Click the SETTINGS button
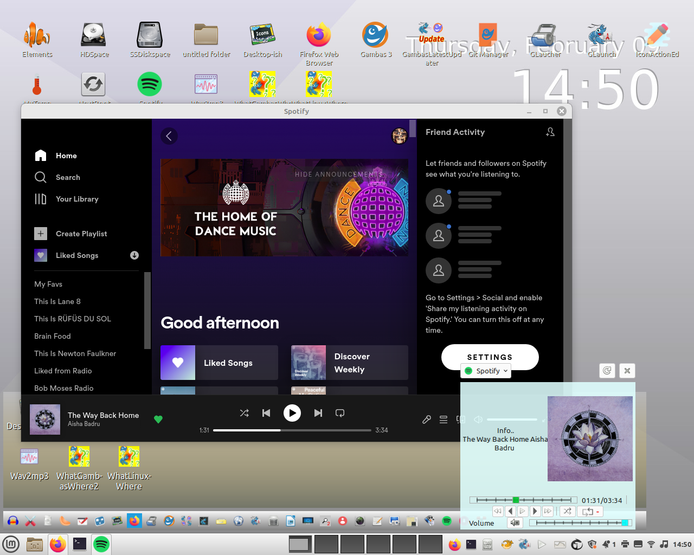This screenshot has width=694, height=555. [x=490, y=357]
